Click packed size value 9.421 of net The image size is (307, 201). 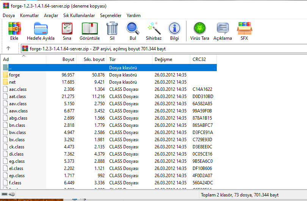tap(99, 82)
